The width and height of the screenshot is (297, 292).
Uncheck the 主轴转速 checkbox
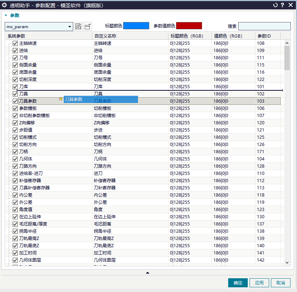(x=15, y=43)
